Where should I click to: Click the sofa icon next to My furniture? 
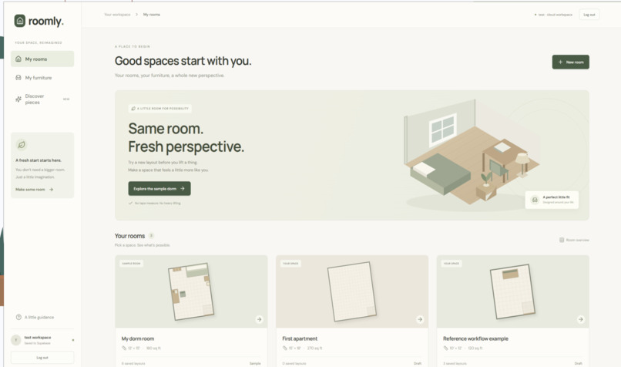tap(18, 78)
